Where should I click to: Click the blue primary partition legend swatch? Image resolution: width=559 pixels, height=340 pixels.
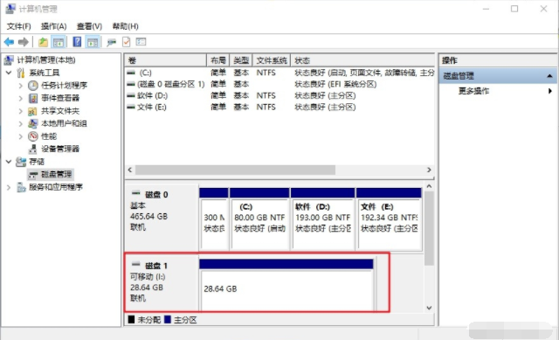coord(168,319)
